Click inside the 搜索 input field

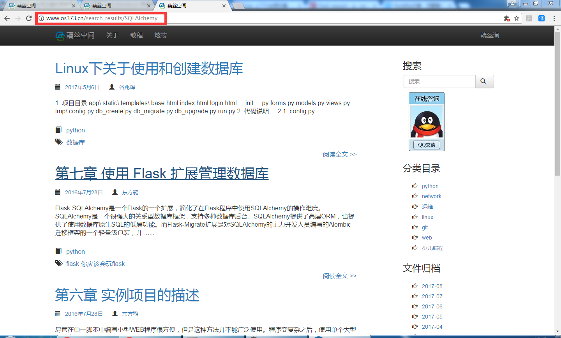coord(439,81)
